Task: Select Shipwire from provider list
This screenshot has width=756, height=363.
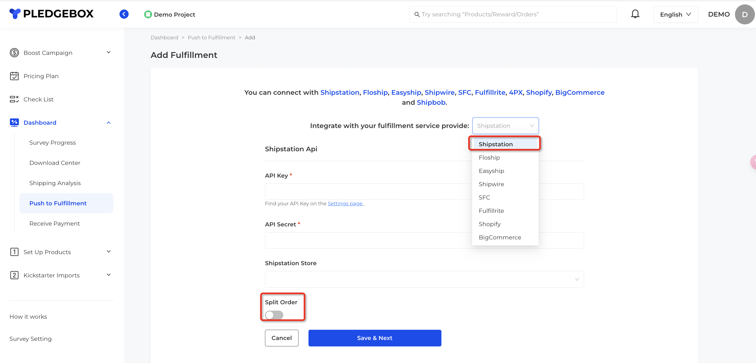Action: [505, 184]
